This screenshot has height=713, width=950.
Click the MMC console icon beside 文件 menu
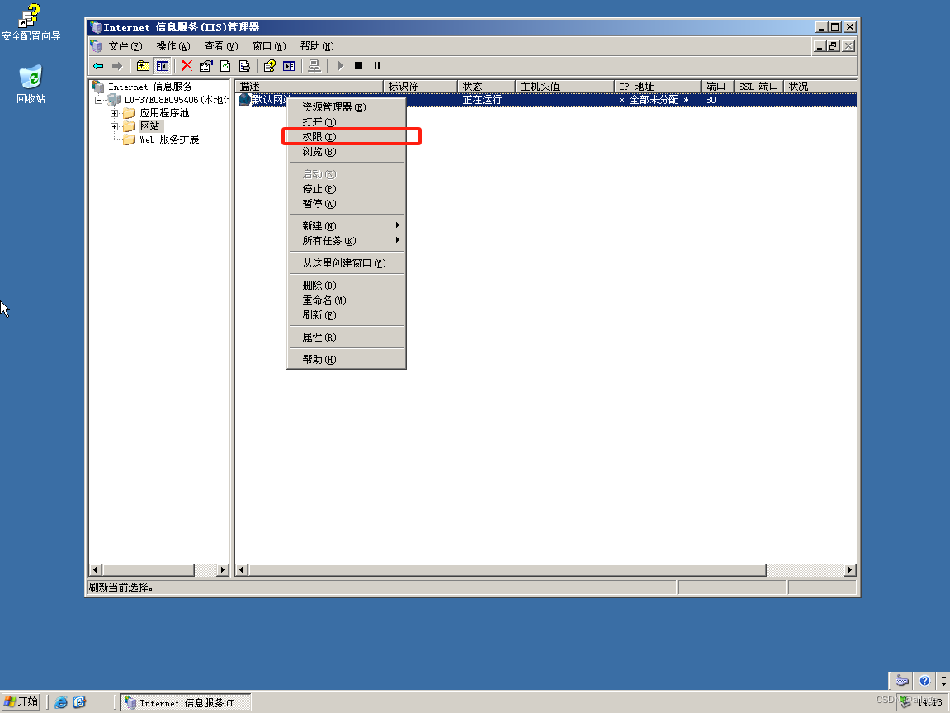[x=96, y=46]
